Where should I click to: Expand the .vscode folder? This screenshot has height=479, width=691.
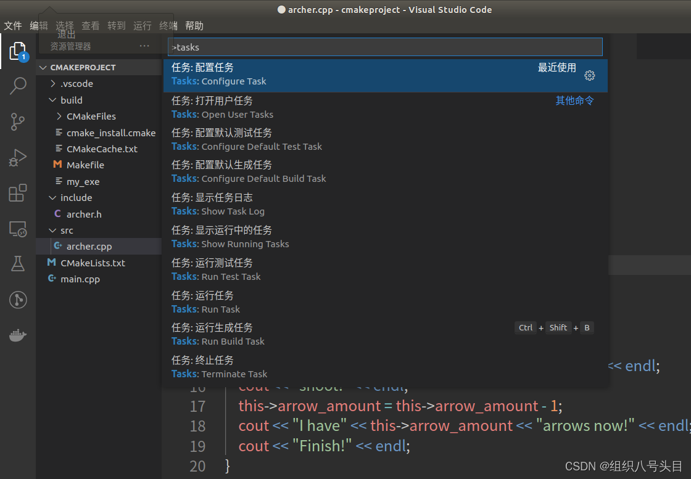(53, 84)
